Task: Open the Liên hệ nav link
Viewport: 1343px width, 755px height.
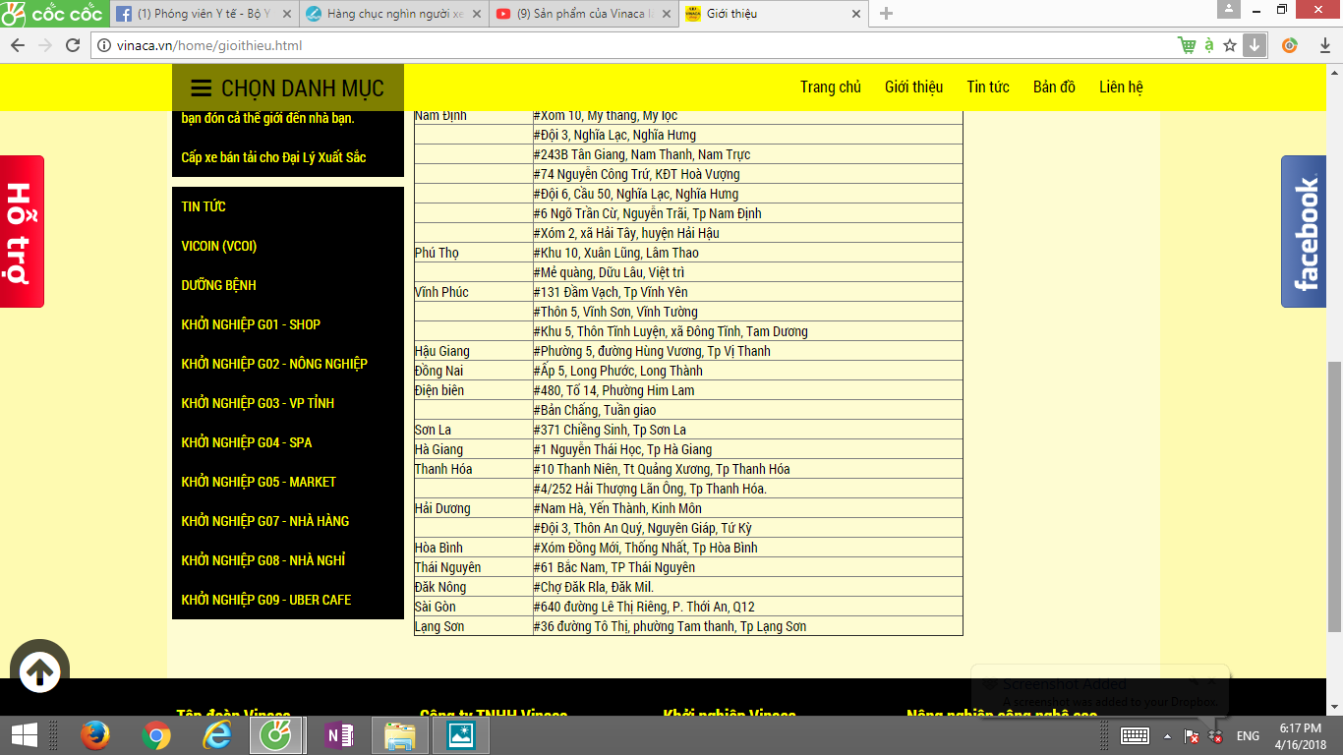Action: tap(1121, 87)
